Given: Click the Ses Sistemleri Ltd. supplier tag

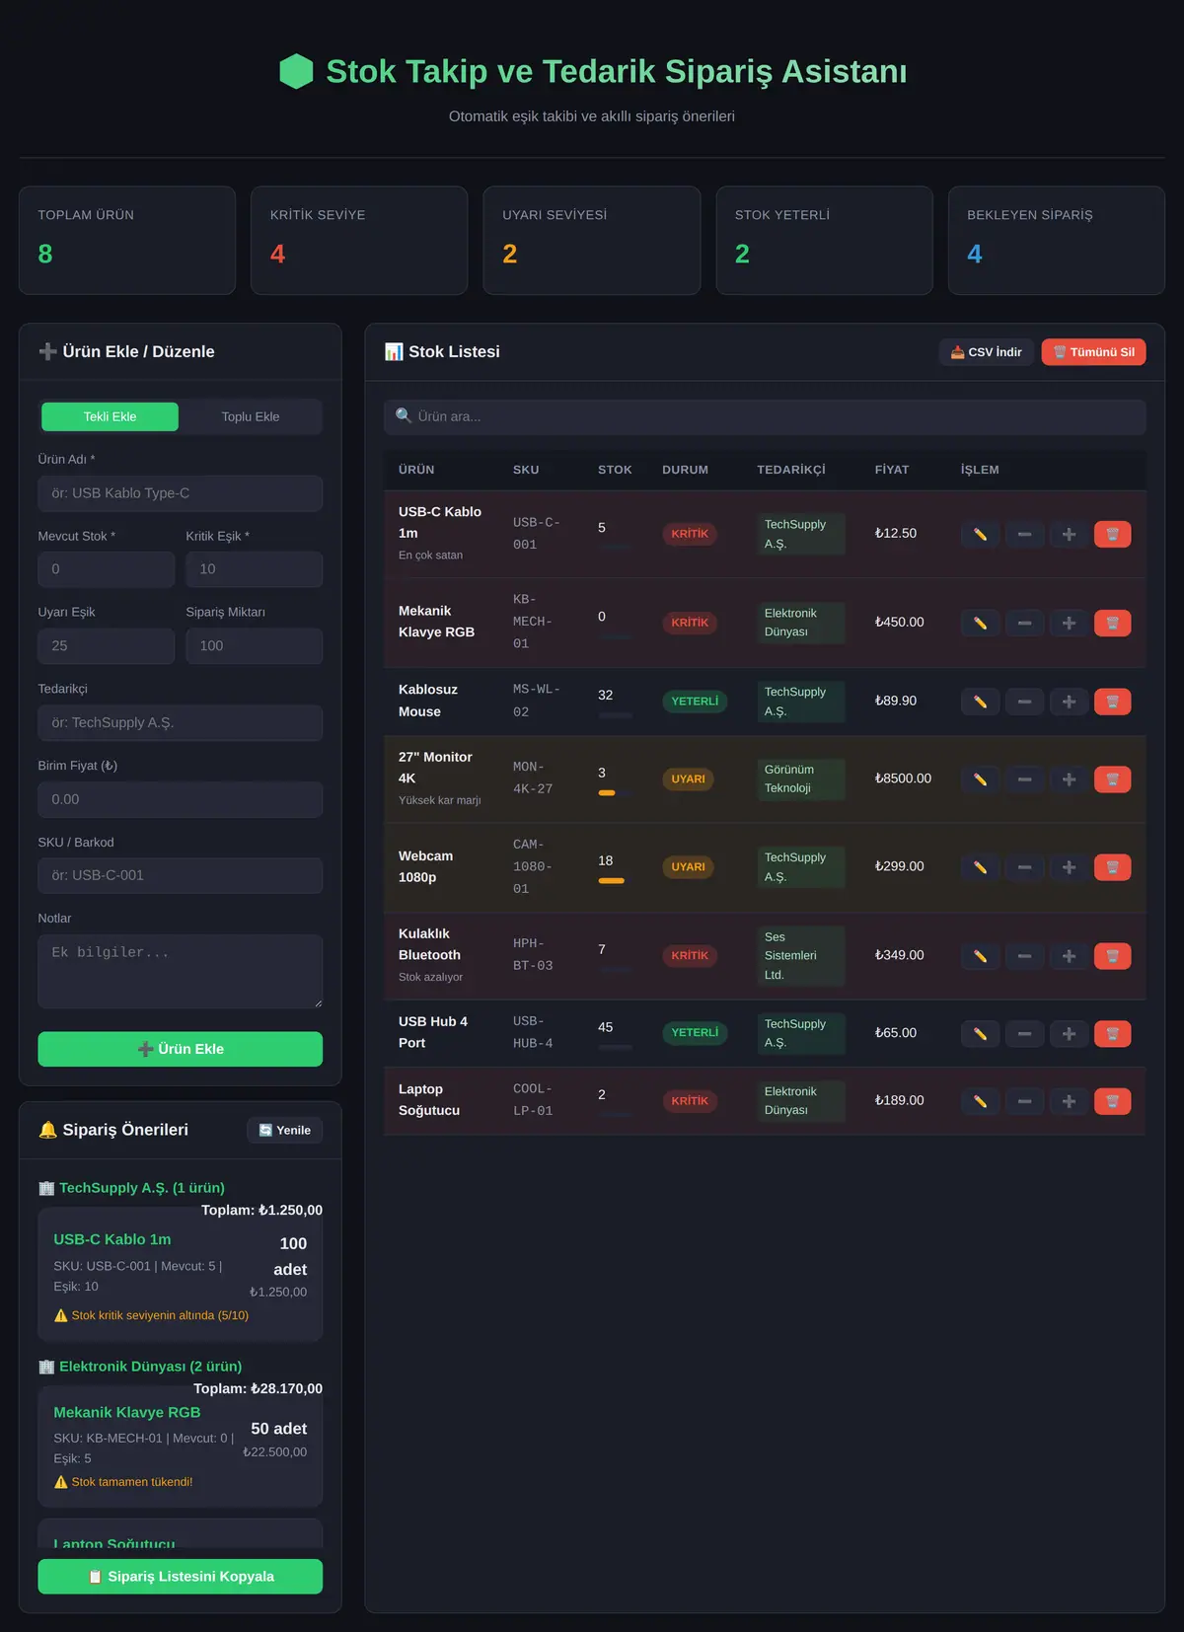Looking at the screenshot, I should point(800,956).
